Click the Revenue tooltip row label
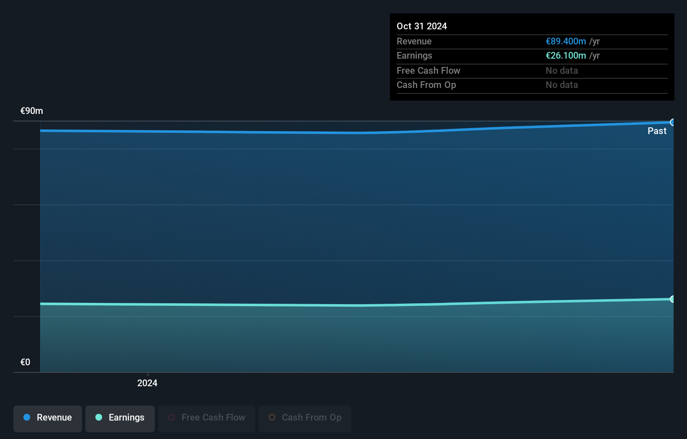Screen dimensions: 687x439 click(x=414, y=41)
